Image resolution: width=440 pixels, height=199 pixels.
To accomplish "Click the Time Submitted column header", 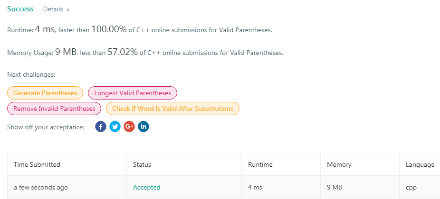I will click(37, 164).
